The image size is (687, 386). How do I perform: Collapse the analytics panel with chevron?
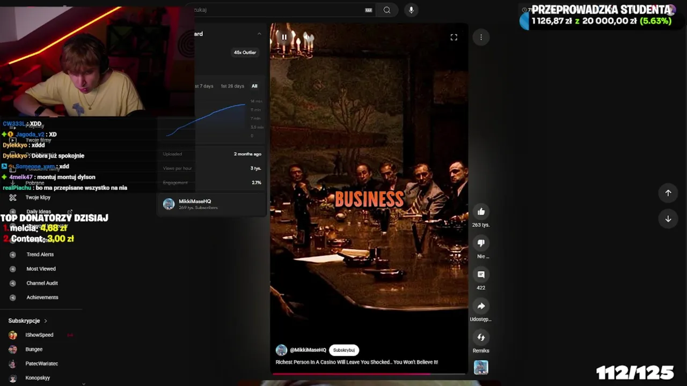pos(259,33)
